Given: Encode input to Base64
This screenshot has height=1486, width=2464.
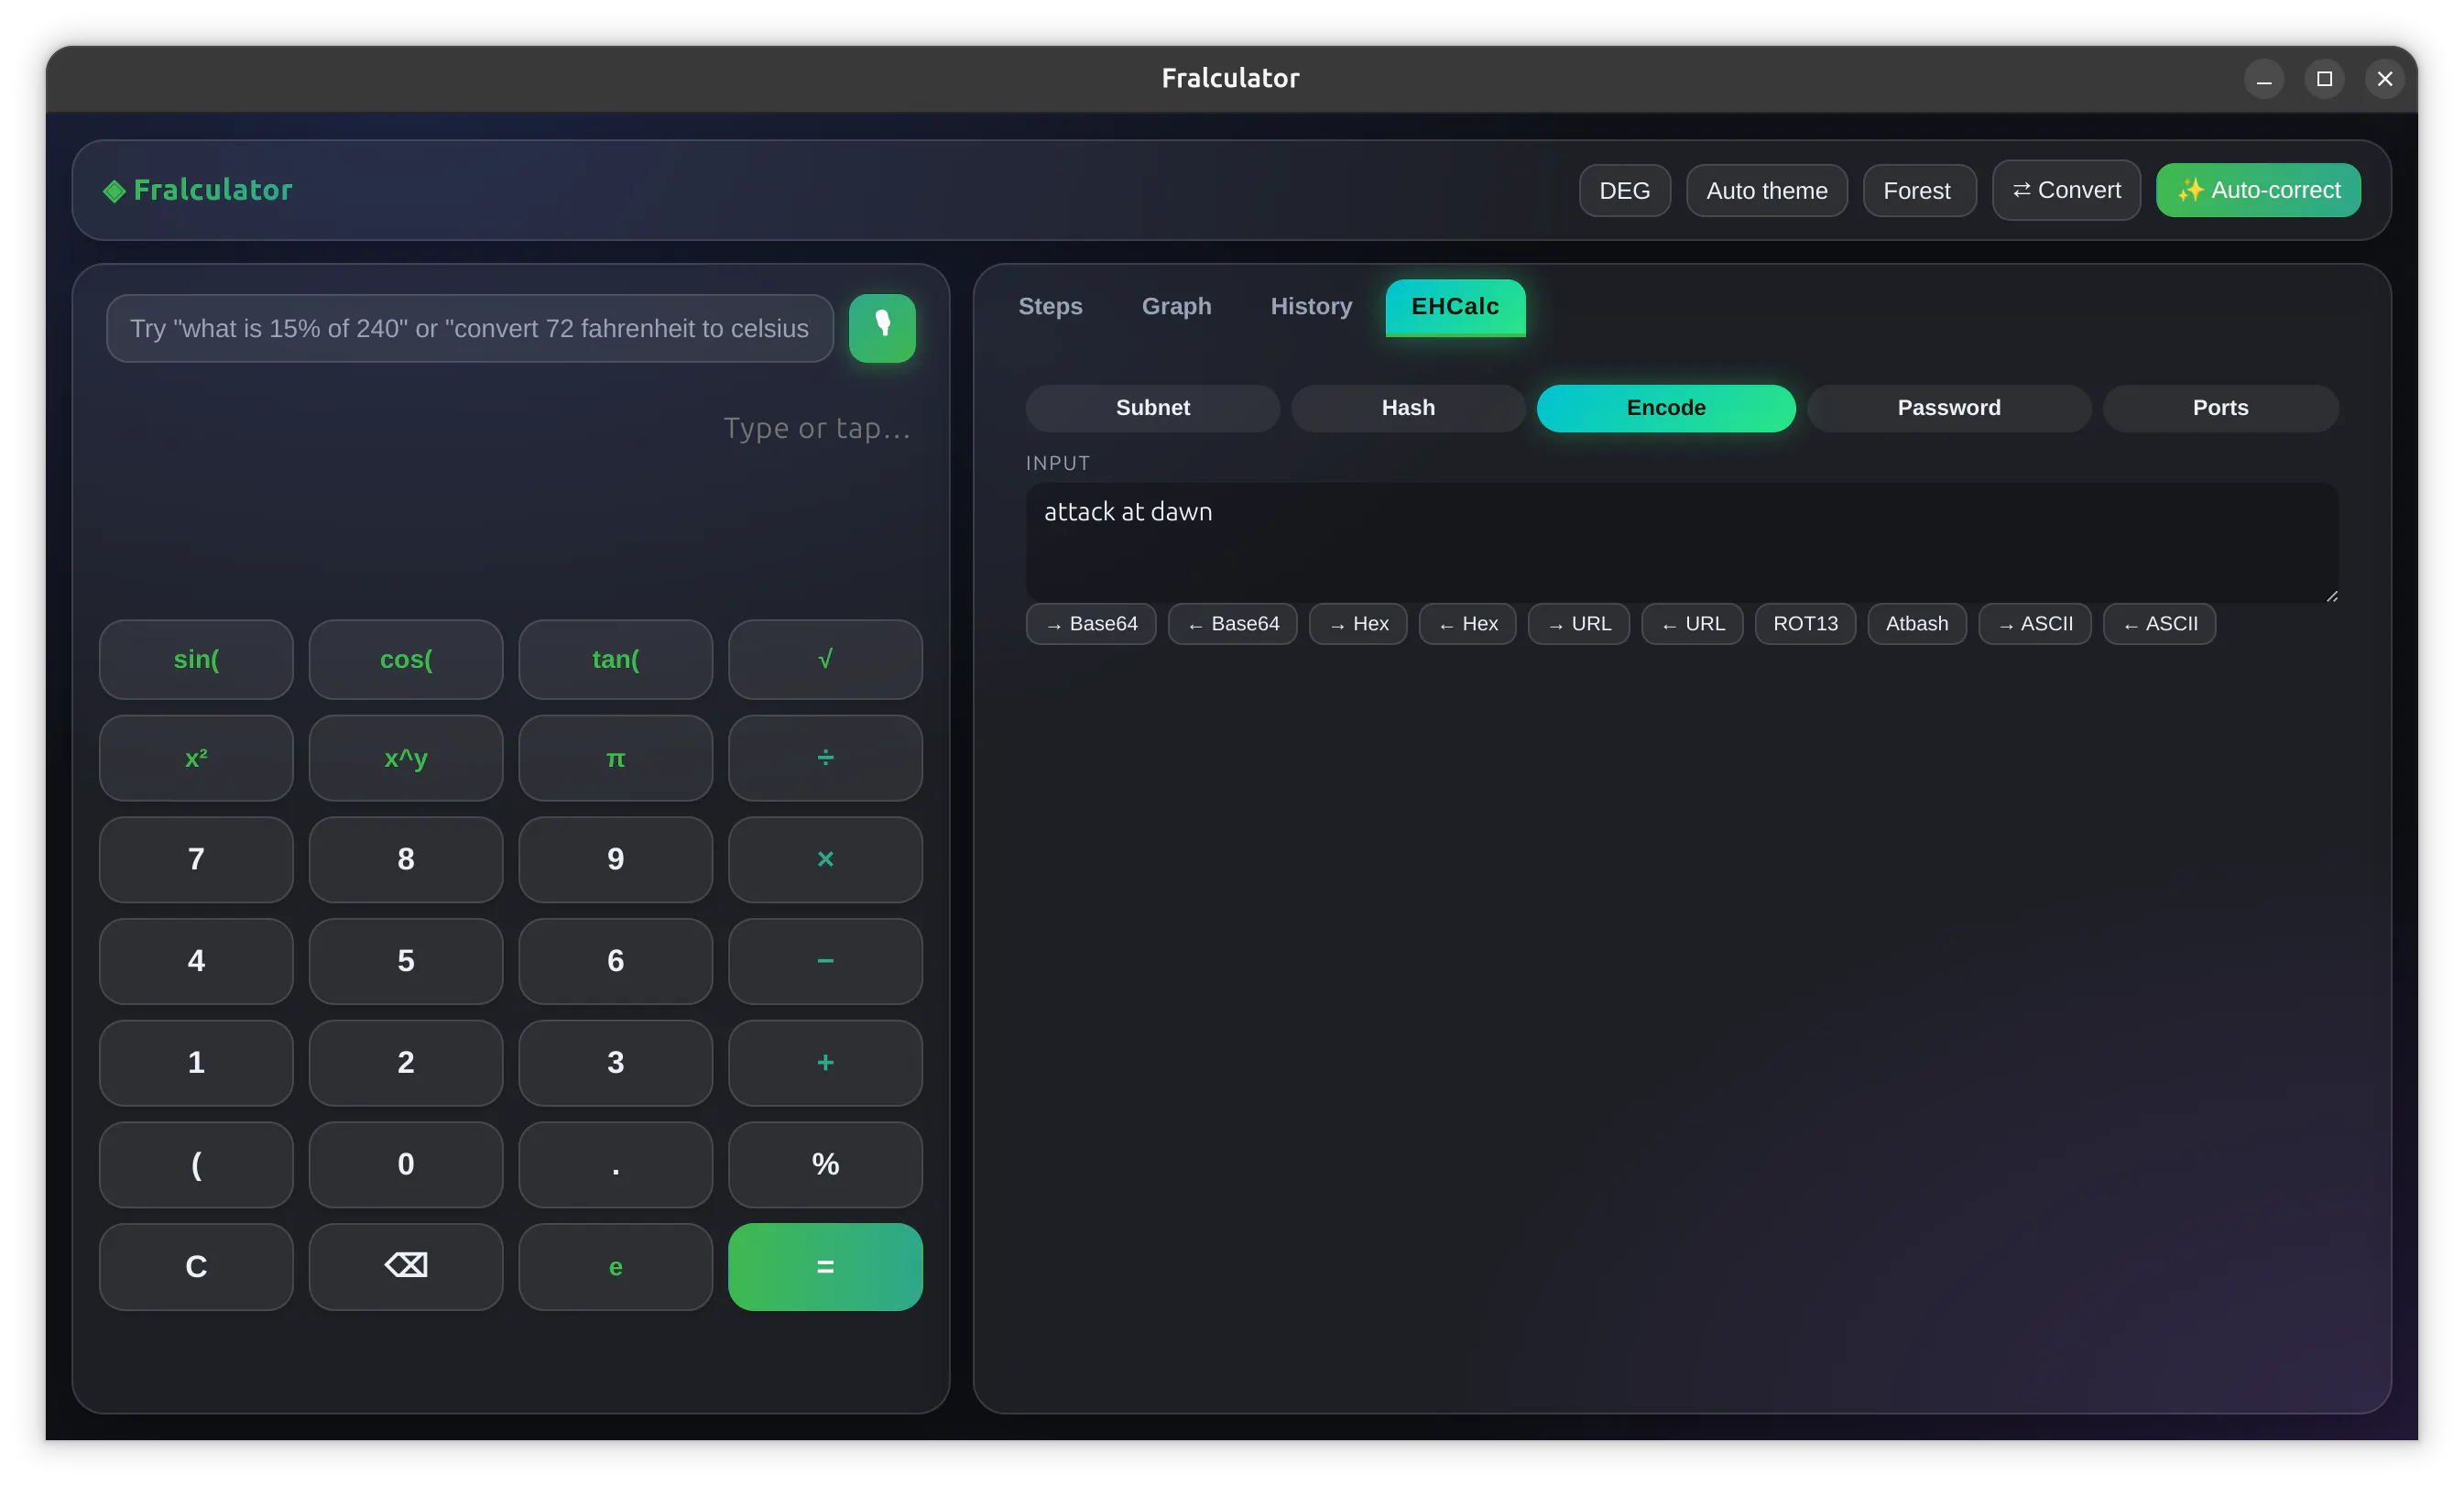Looking at the screenshot, I should click(1091, 624).
